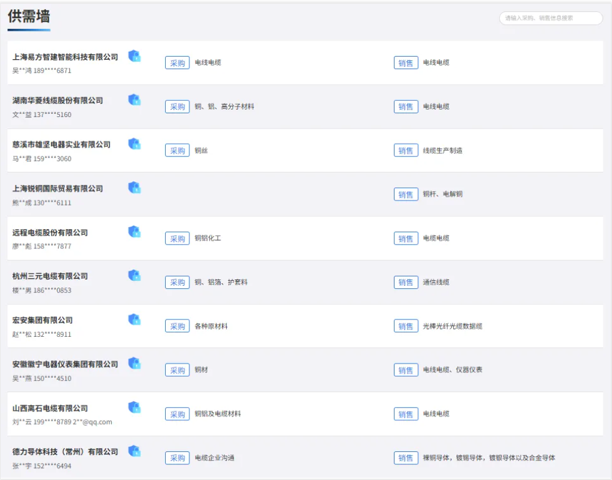Image resolution: width=612 pixels, height=480 pixels.
Task: Click 销售 tag in 慈溪市雄坚电器 row
Action: [406, 151]
